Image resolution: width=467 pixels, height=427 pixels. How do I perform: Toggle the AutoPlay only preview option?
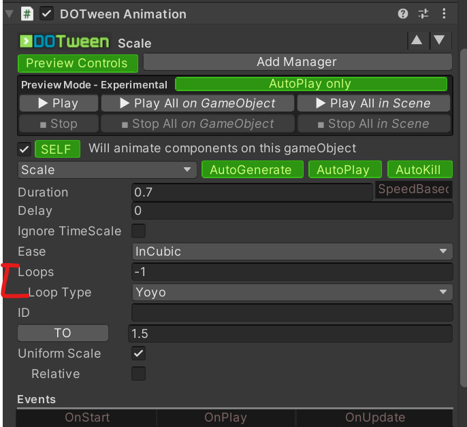click(311, 84)
